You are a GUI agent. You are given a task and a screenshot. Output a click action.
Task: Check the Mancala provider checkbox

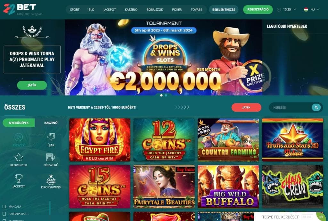4,206
